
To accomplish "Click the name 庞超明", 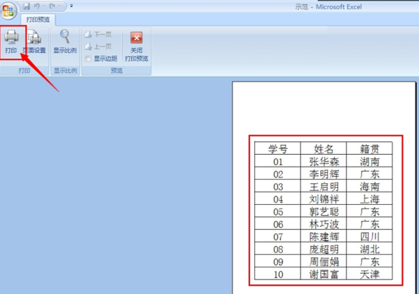I will coord(323,249).
